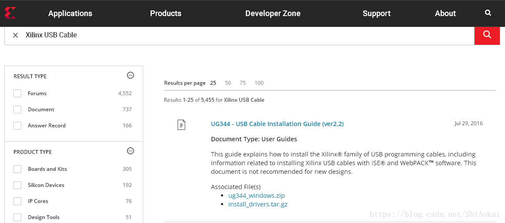Image resolution: width=505 pixels, height=223 pixels.
Task: Click the Forums count 4,552
Action: point(125,93)
